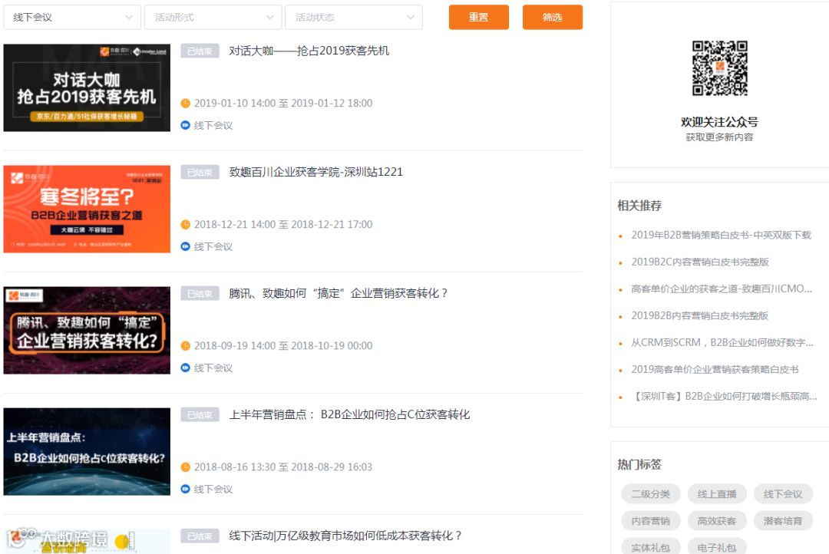
Task: Open the 线下会议 category dropdown
Action: click(x=72, y=18)
